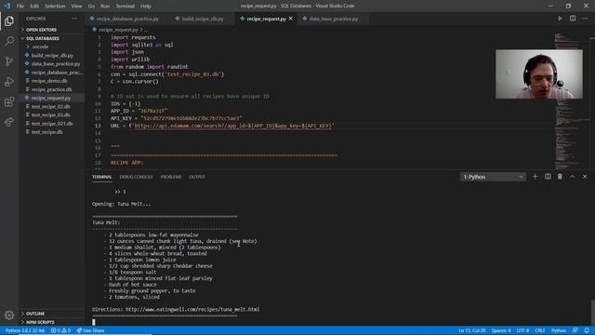Switch to recipe_database_practice.py tab
The height and width of the screenshot is (335, 595).
[x=127, y=19]
